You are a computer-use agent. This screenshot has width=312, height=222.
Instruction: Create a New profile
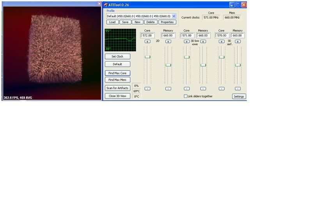tap(138, 22)
